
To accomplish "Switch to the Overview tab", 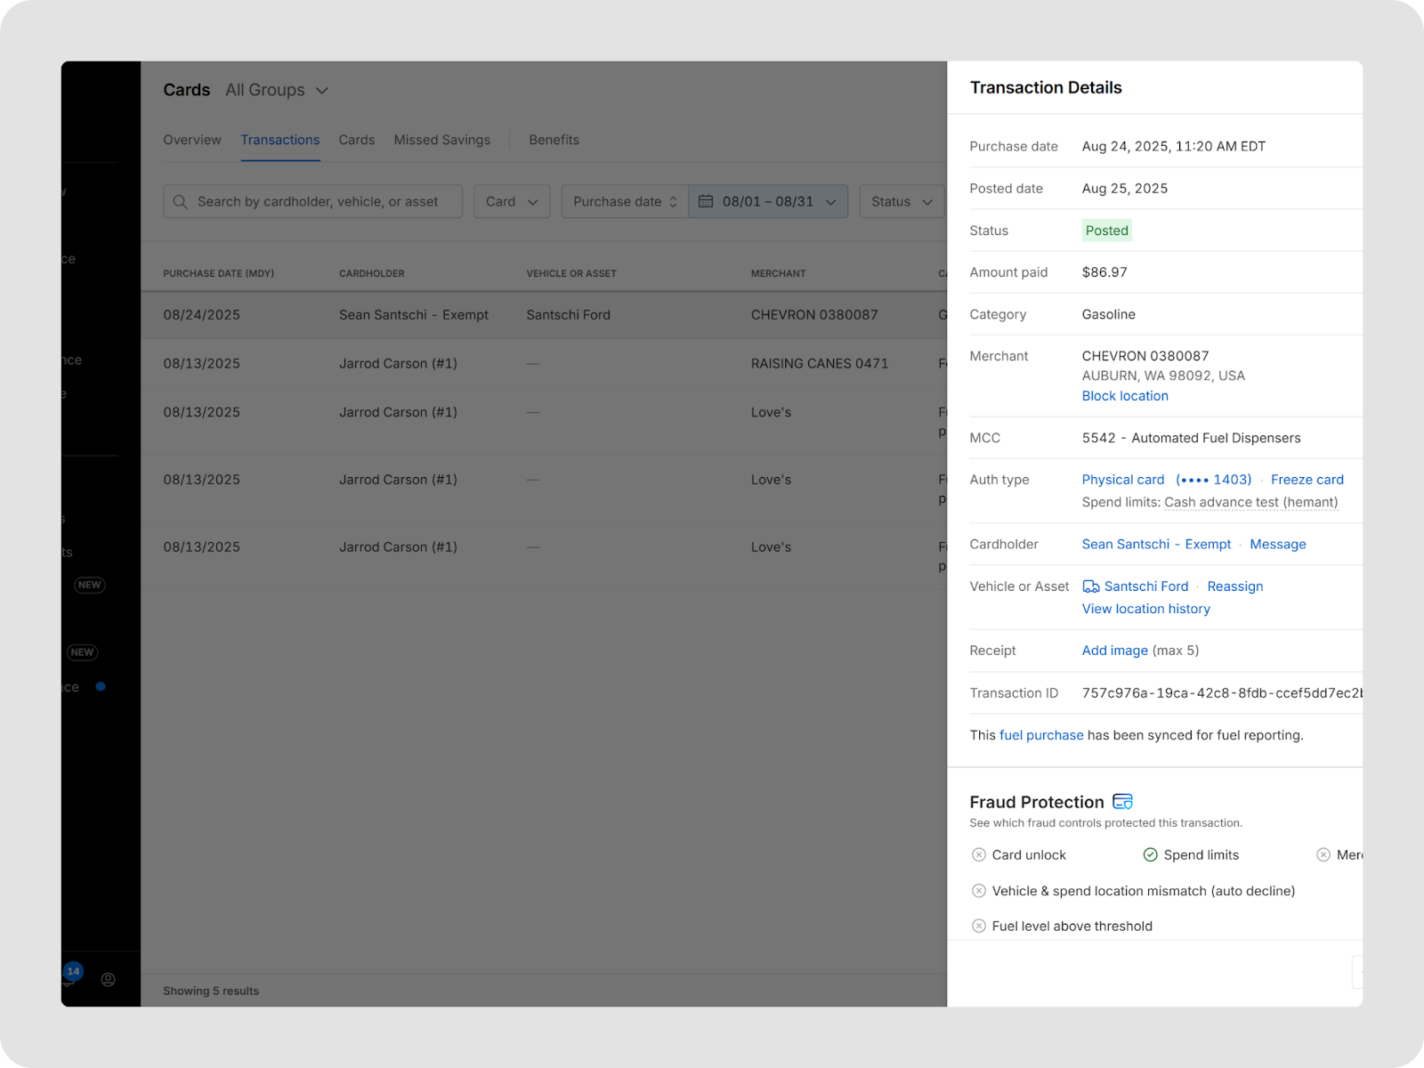I will (x=192, y=140).
